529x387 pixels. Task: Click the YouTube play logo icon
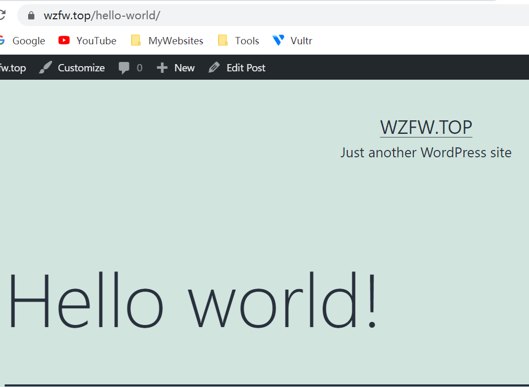(64, 41)
